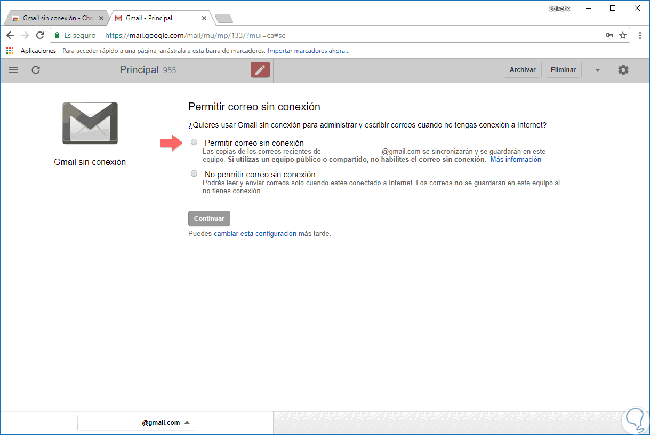650x435 pixels.
Task: Open the Aplicaciones apps shortcut
Action: point(31,51)
